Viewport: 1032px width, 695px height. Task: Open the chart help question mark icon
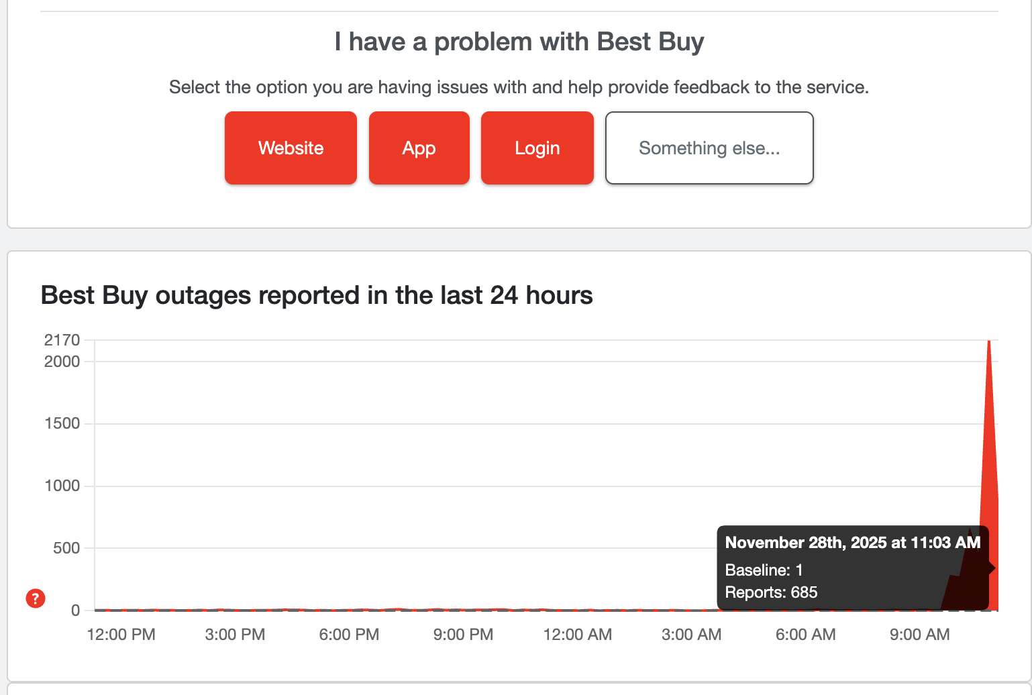coord(35,599)
